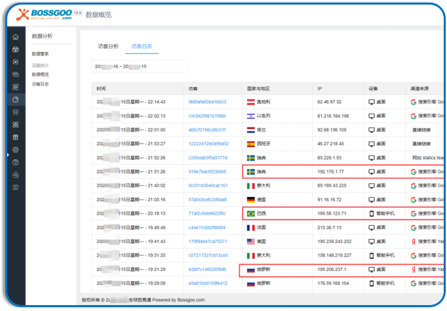Image resolution: width=447 pixels, height=311 pixels.
Task: Open visitor link 77af2c8de6622f6c
Action: pyautogui.click(x=207, y=213)
